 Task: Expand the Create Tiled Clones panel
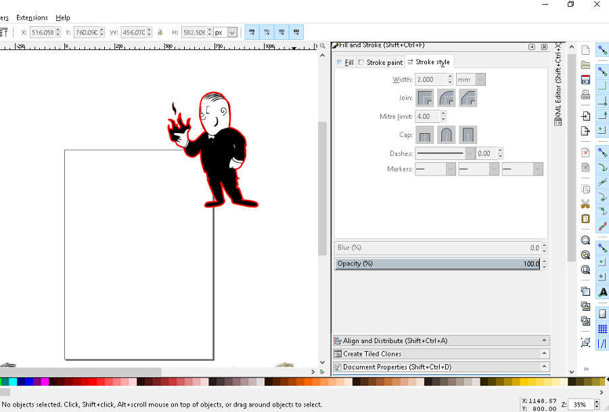pyautogui.click(x=441, y=354)
